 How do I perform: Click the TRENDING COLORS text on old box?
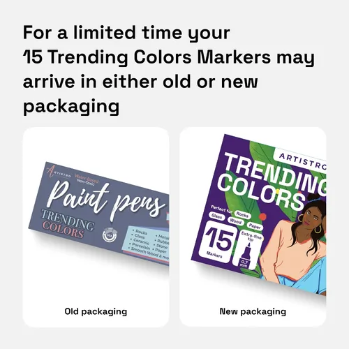[68, 224]
